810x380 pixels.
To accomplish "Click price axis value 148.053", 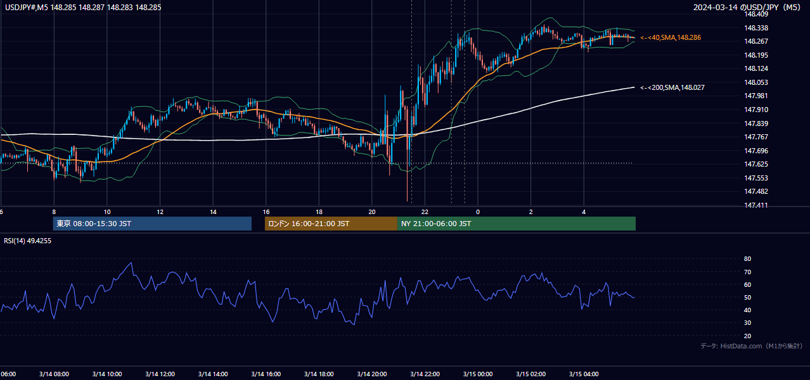I will tap(755, 82).
